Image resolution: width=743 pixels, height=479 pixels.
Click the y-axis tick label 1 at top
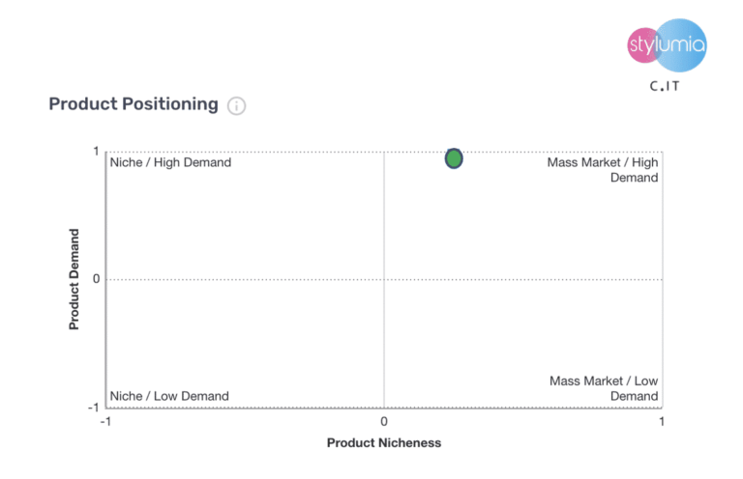(x=97, y=151)
